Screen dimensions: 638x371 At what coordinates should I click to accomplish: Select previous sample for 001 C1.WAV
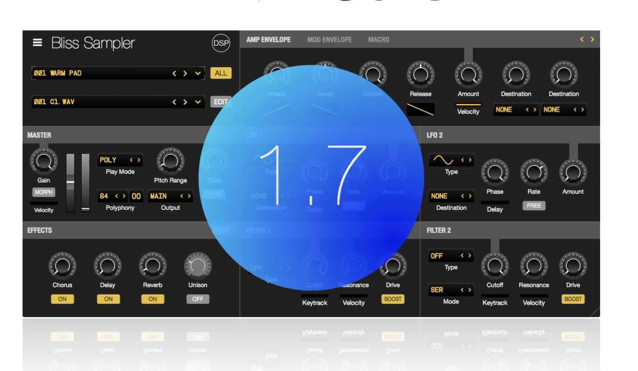click(174, 102)
